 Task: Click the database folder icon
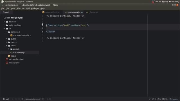click(7, 22)
